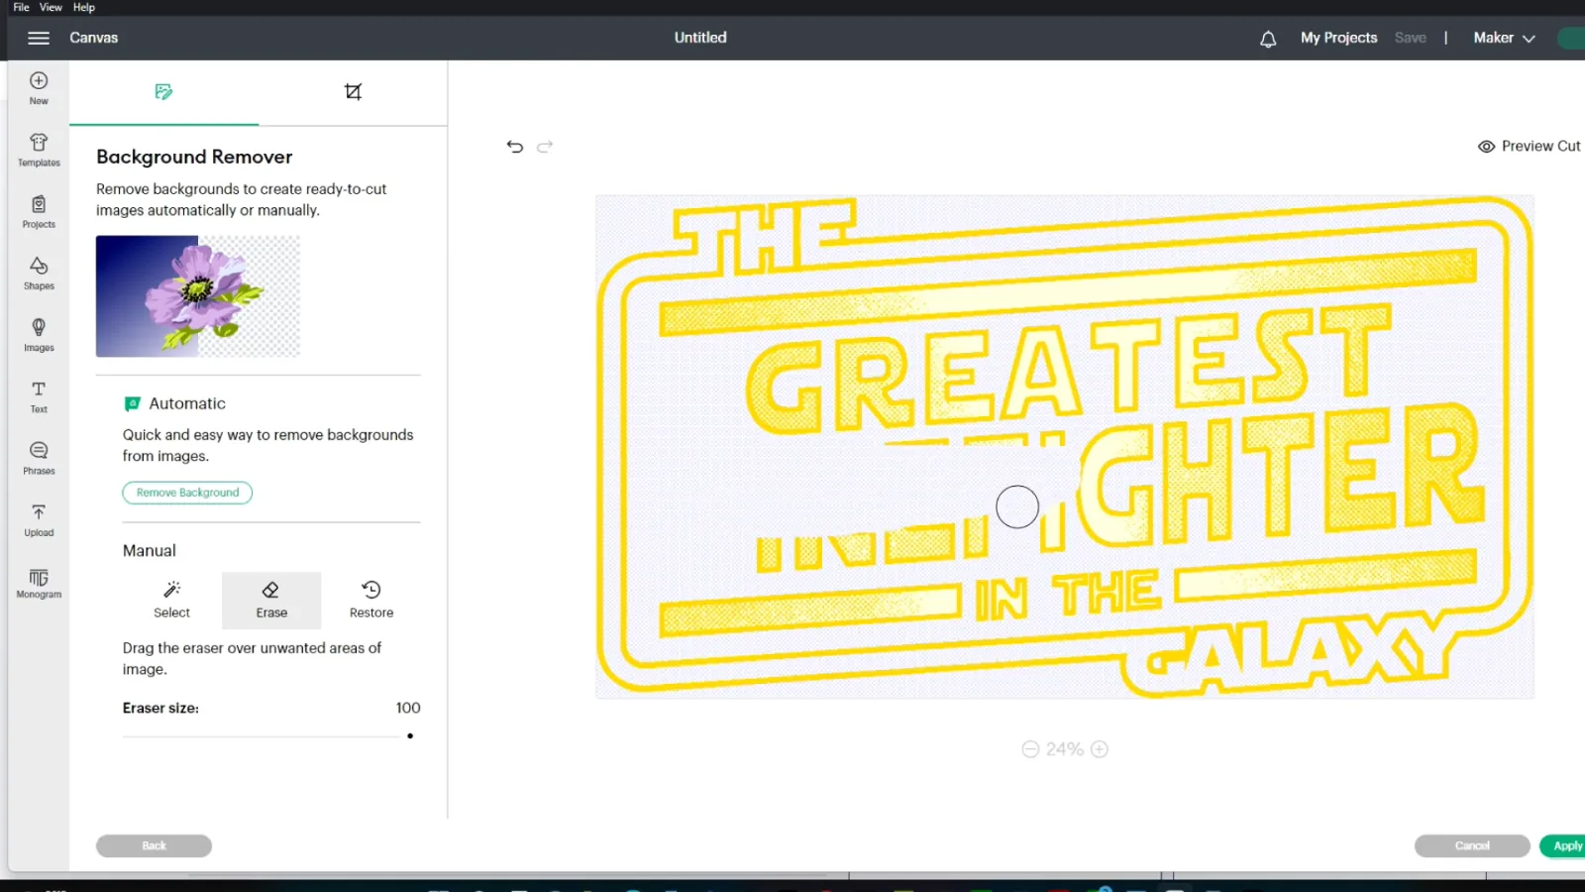The image size is (1585, 892).
Task: Apply the background changes
Action: click(x=1565, y=845)
